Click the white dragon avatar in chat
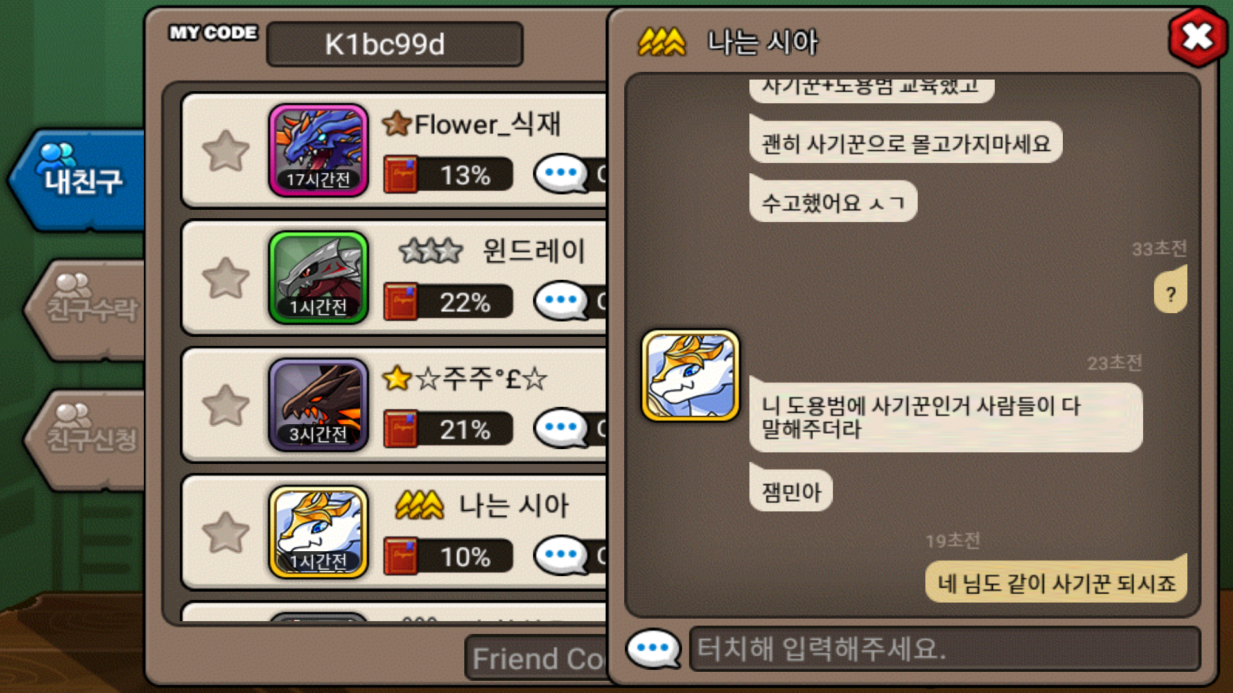1233x693 pixels. click(x=690, y=376)
